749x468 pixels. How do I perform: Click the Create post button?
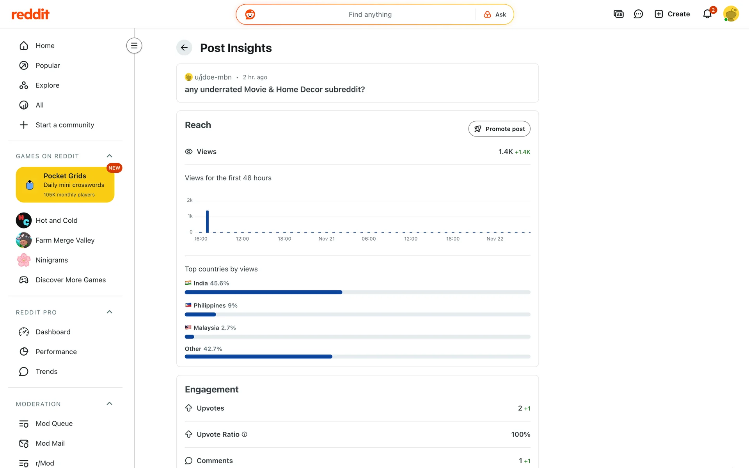(672, 14)
